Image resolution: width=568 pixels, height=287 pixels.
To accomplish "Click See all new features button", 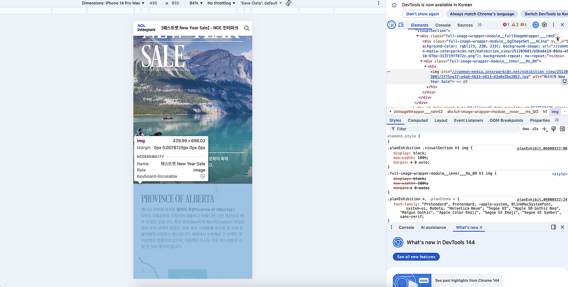I will point(416,257).
